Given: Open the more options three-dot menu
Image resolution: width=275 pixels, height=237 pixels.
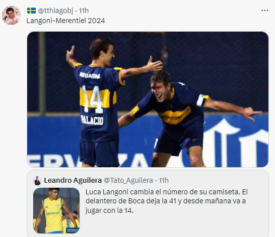Looking at the screenshot, I should pos(264,11).
